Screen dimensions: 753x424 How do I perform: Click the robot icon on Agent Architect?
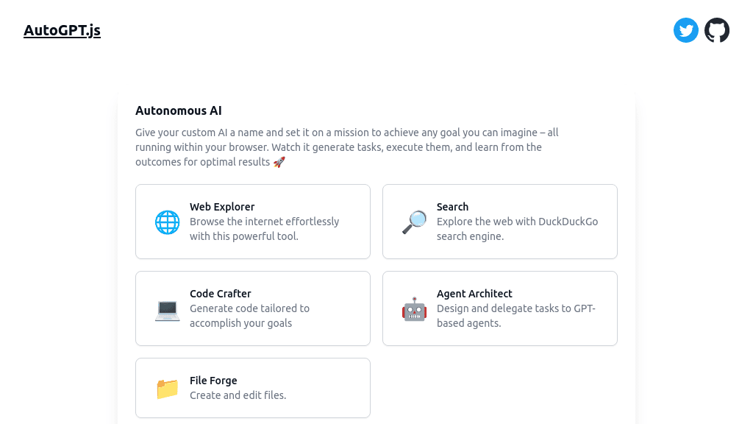point(414,308)
